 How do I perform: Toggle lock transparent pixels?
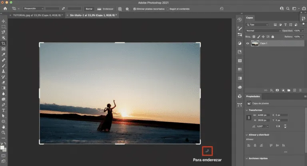click(254, 37)
